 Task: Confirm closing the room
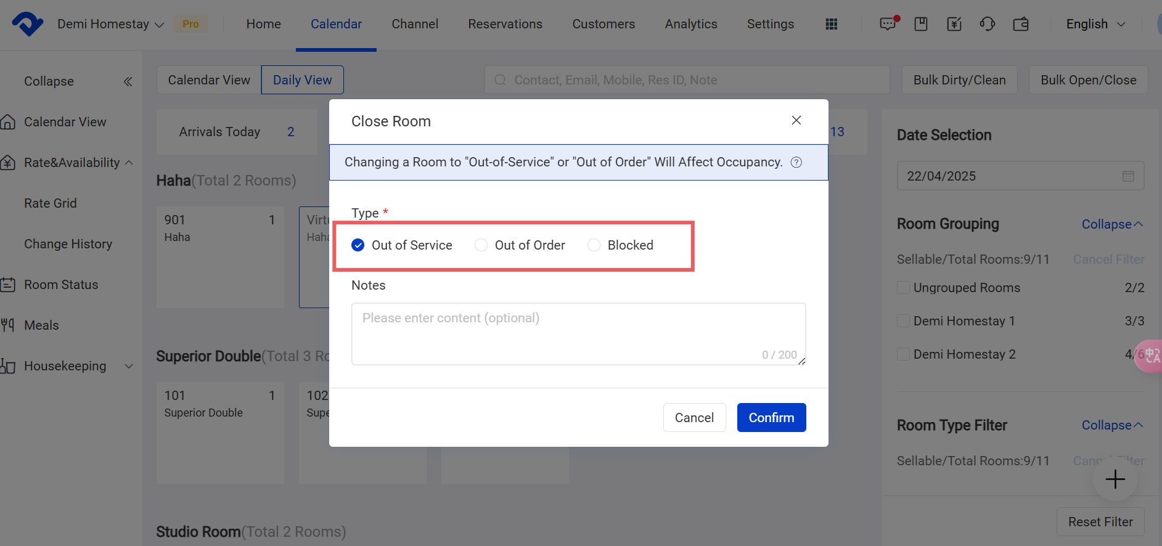point(771,418)
